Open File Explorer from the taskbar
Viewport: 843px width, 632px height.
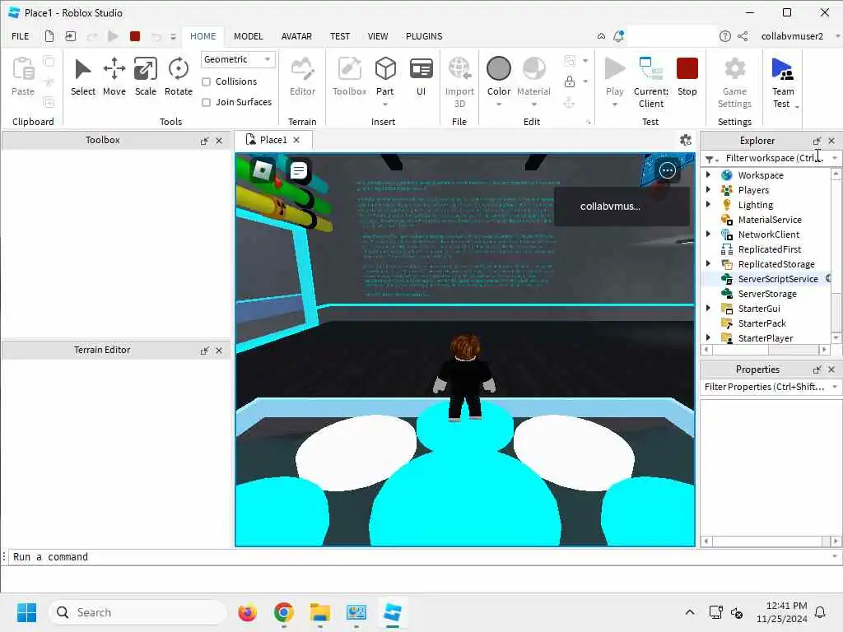(x=320, y=612)
